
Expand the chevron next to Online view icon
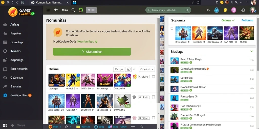pos(134,69)
